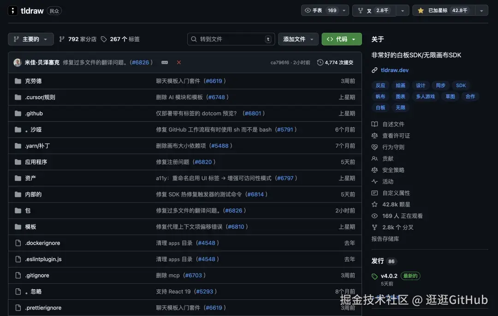Open the green 代码 dropdown
Screen dimensions: 498x316
(x=341, y=39)
